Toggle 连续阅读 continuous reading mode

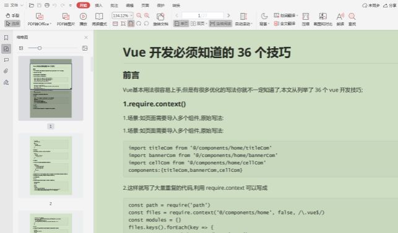pos(220,23)
